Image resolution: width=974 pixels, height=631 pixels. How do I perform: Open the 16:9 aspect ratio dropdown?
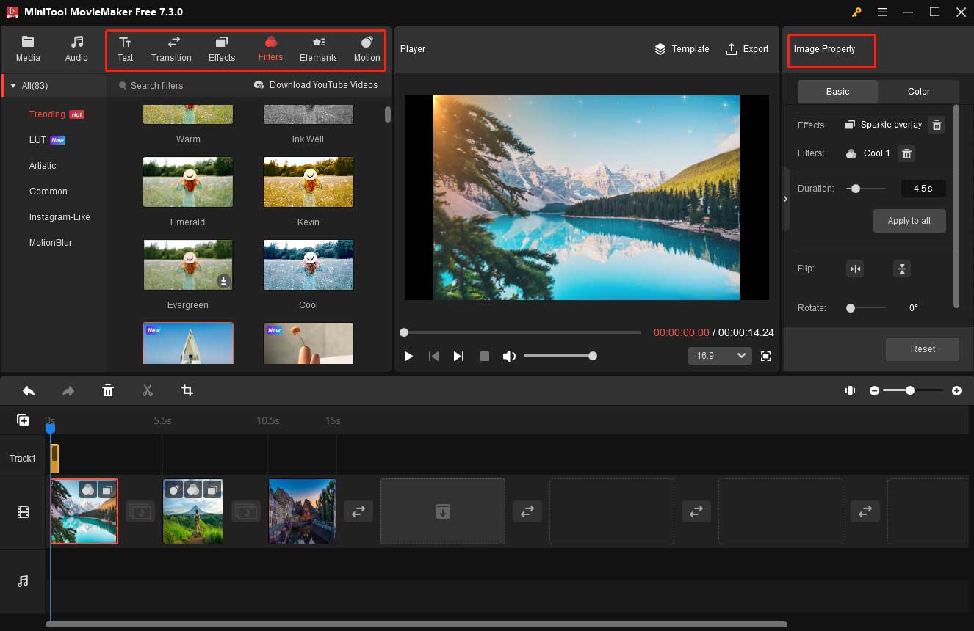pos(720,355)
